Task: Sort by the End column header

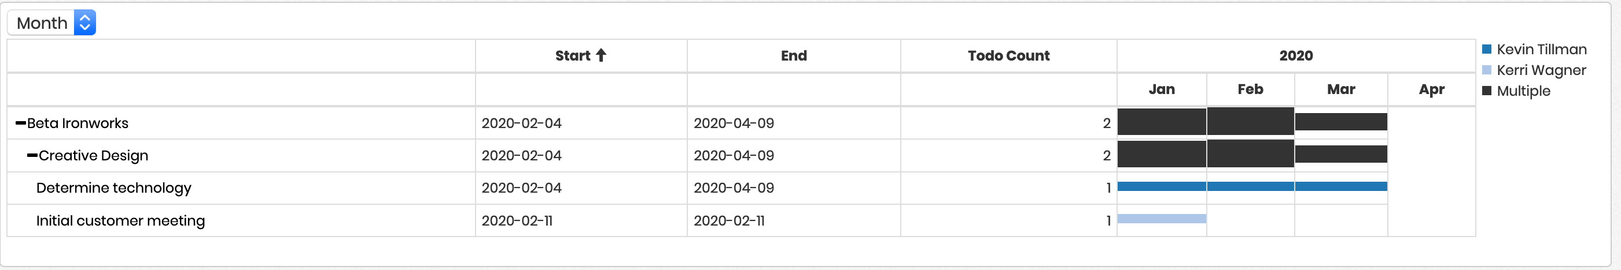Action: (794, 55)
